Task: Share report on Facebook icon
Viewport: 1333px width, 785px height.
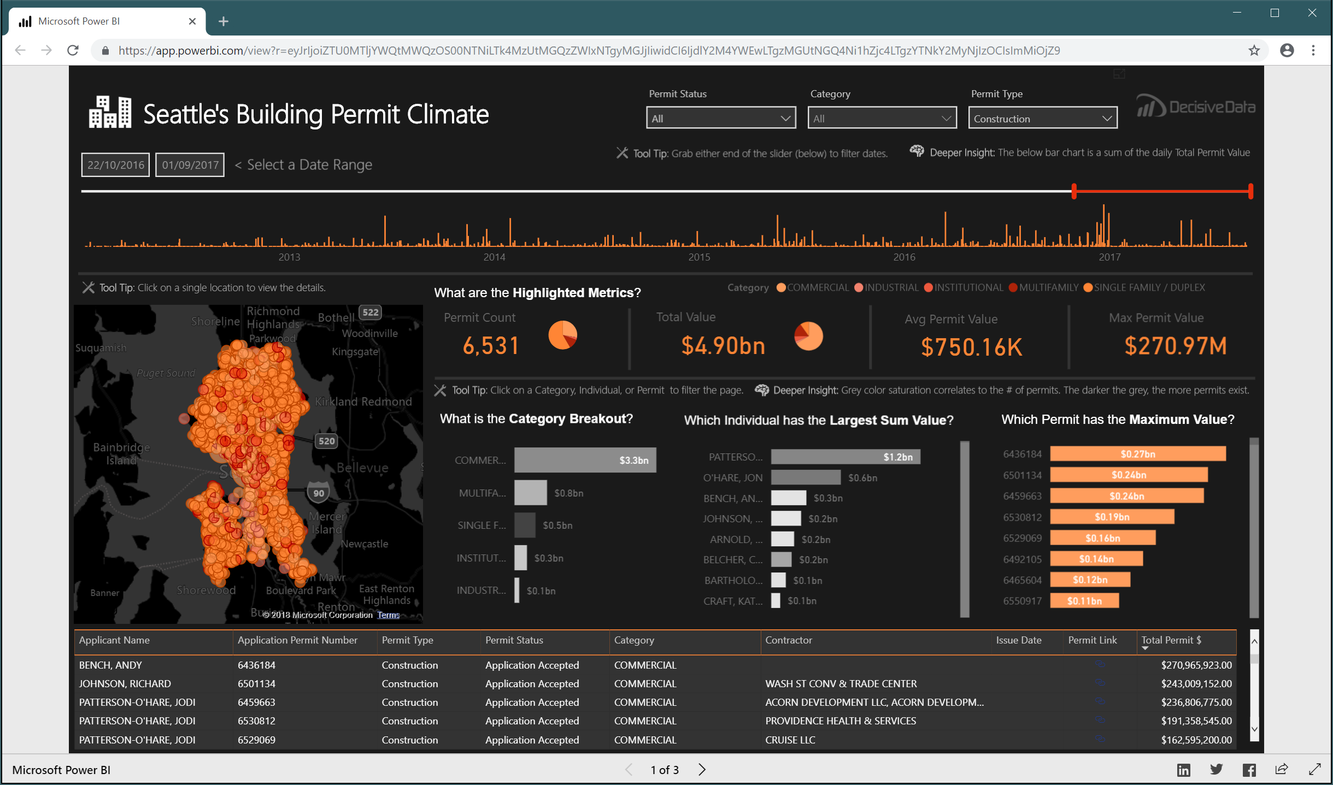Action: point(1249,770)
